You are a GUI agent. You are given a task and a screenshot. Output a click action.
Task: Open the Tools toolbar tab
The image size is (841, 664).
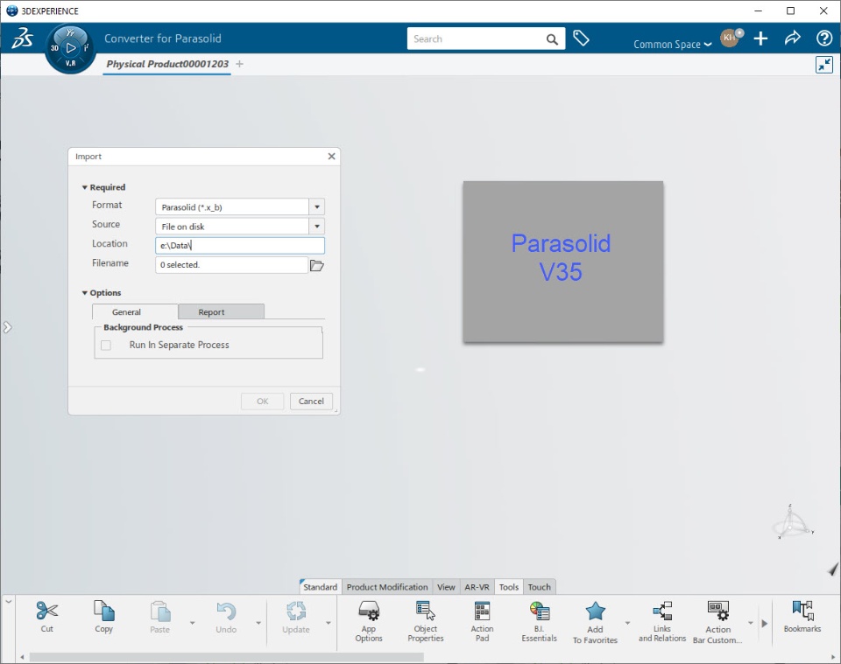pos(508,587)
